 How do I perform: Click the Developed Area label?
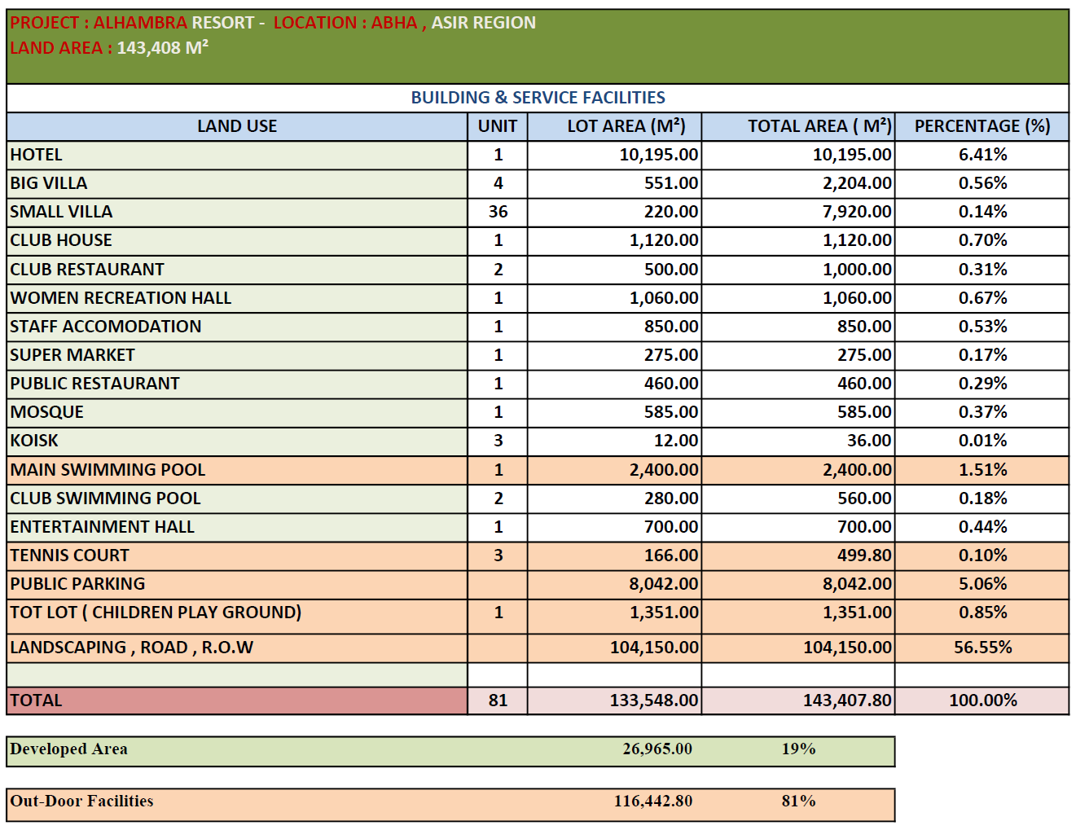click(68, 749)
